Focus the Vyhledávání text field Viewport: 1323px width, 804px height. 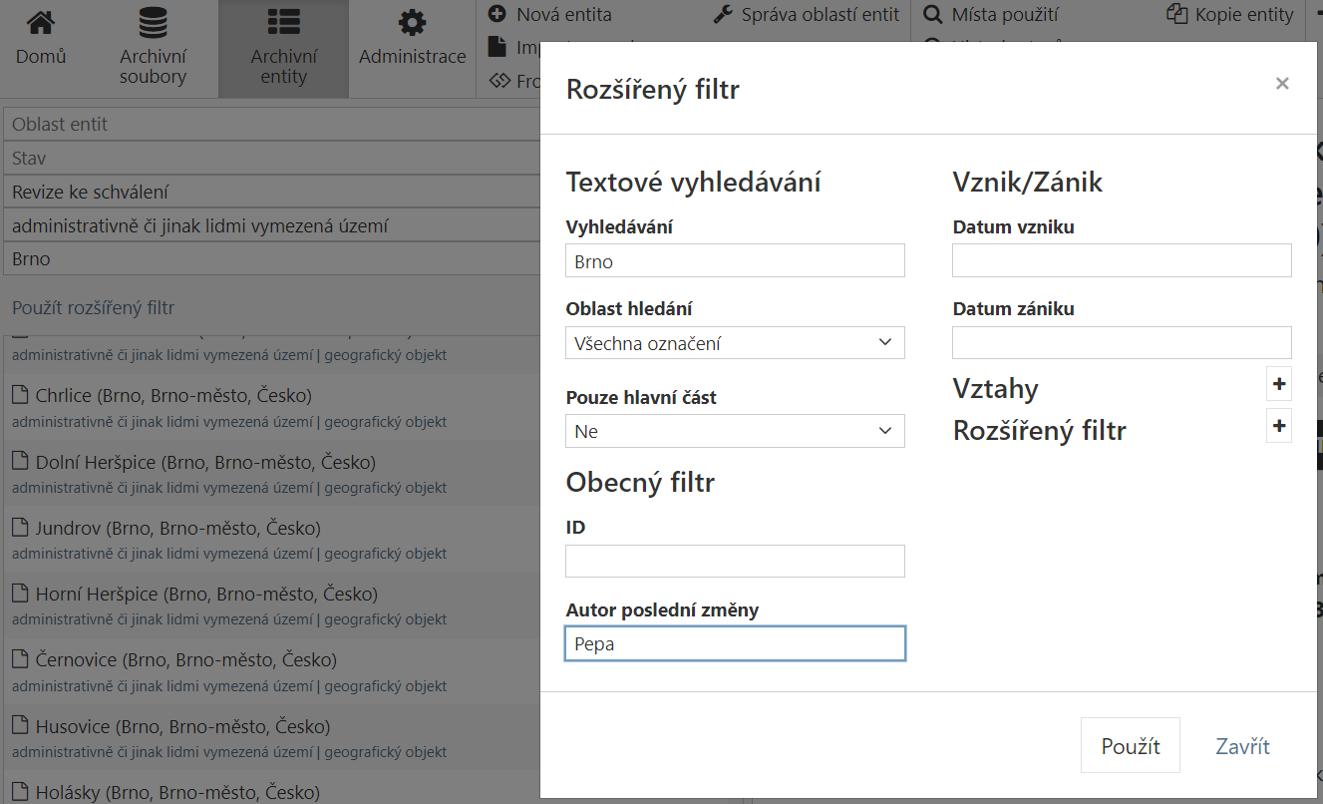[735, 261]
